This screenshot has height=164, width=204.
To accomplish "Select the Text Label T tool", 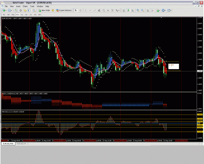I will tap(112, 10).
